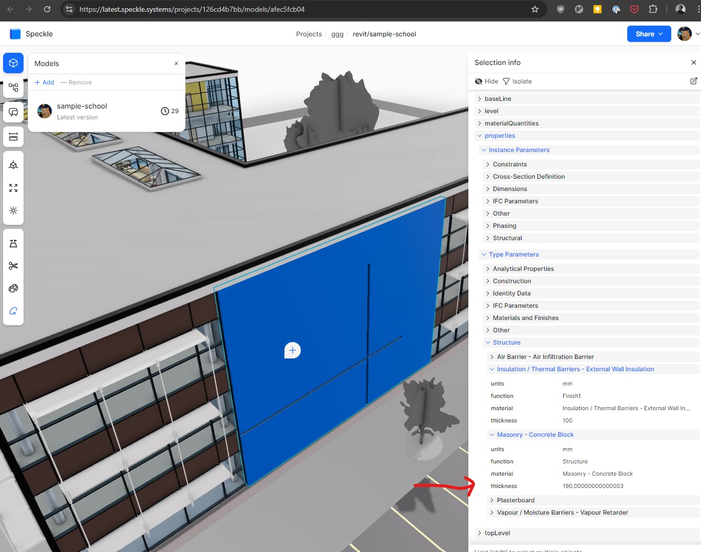
Task: Close the Models panel
Action: (x=176, y=63)
